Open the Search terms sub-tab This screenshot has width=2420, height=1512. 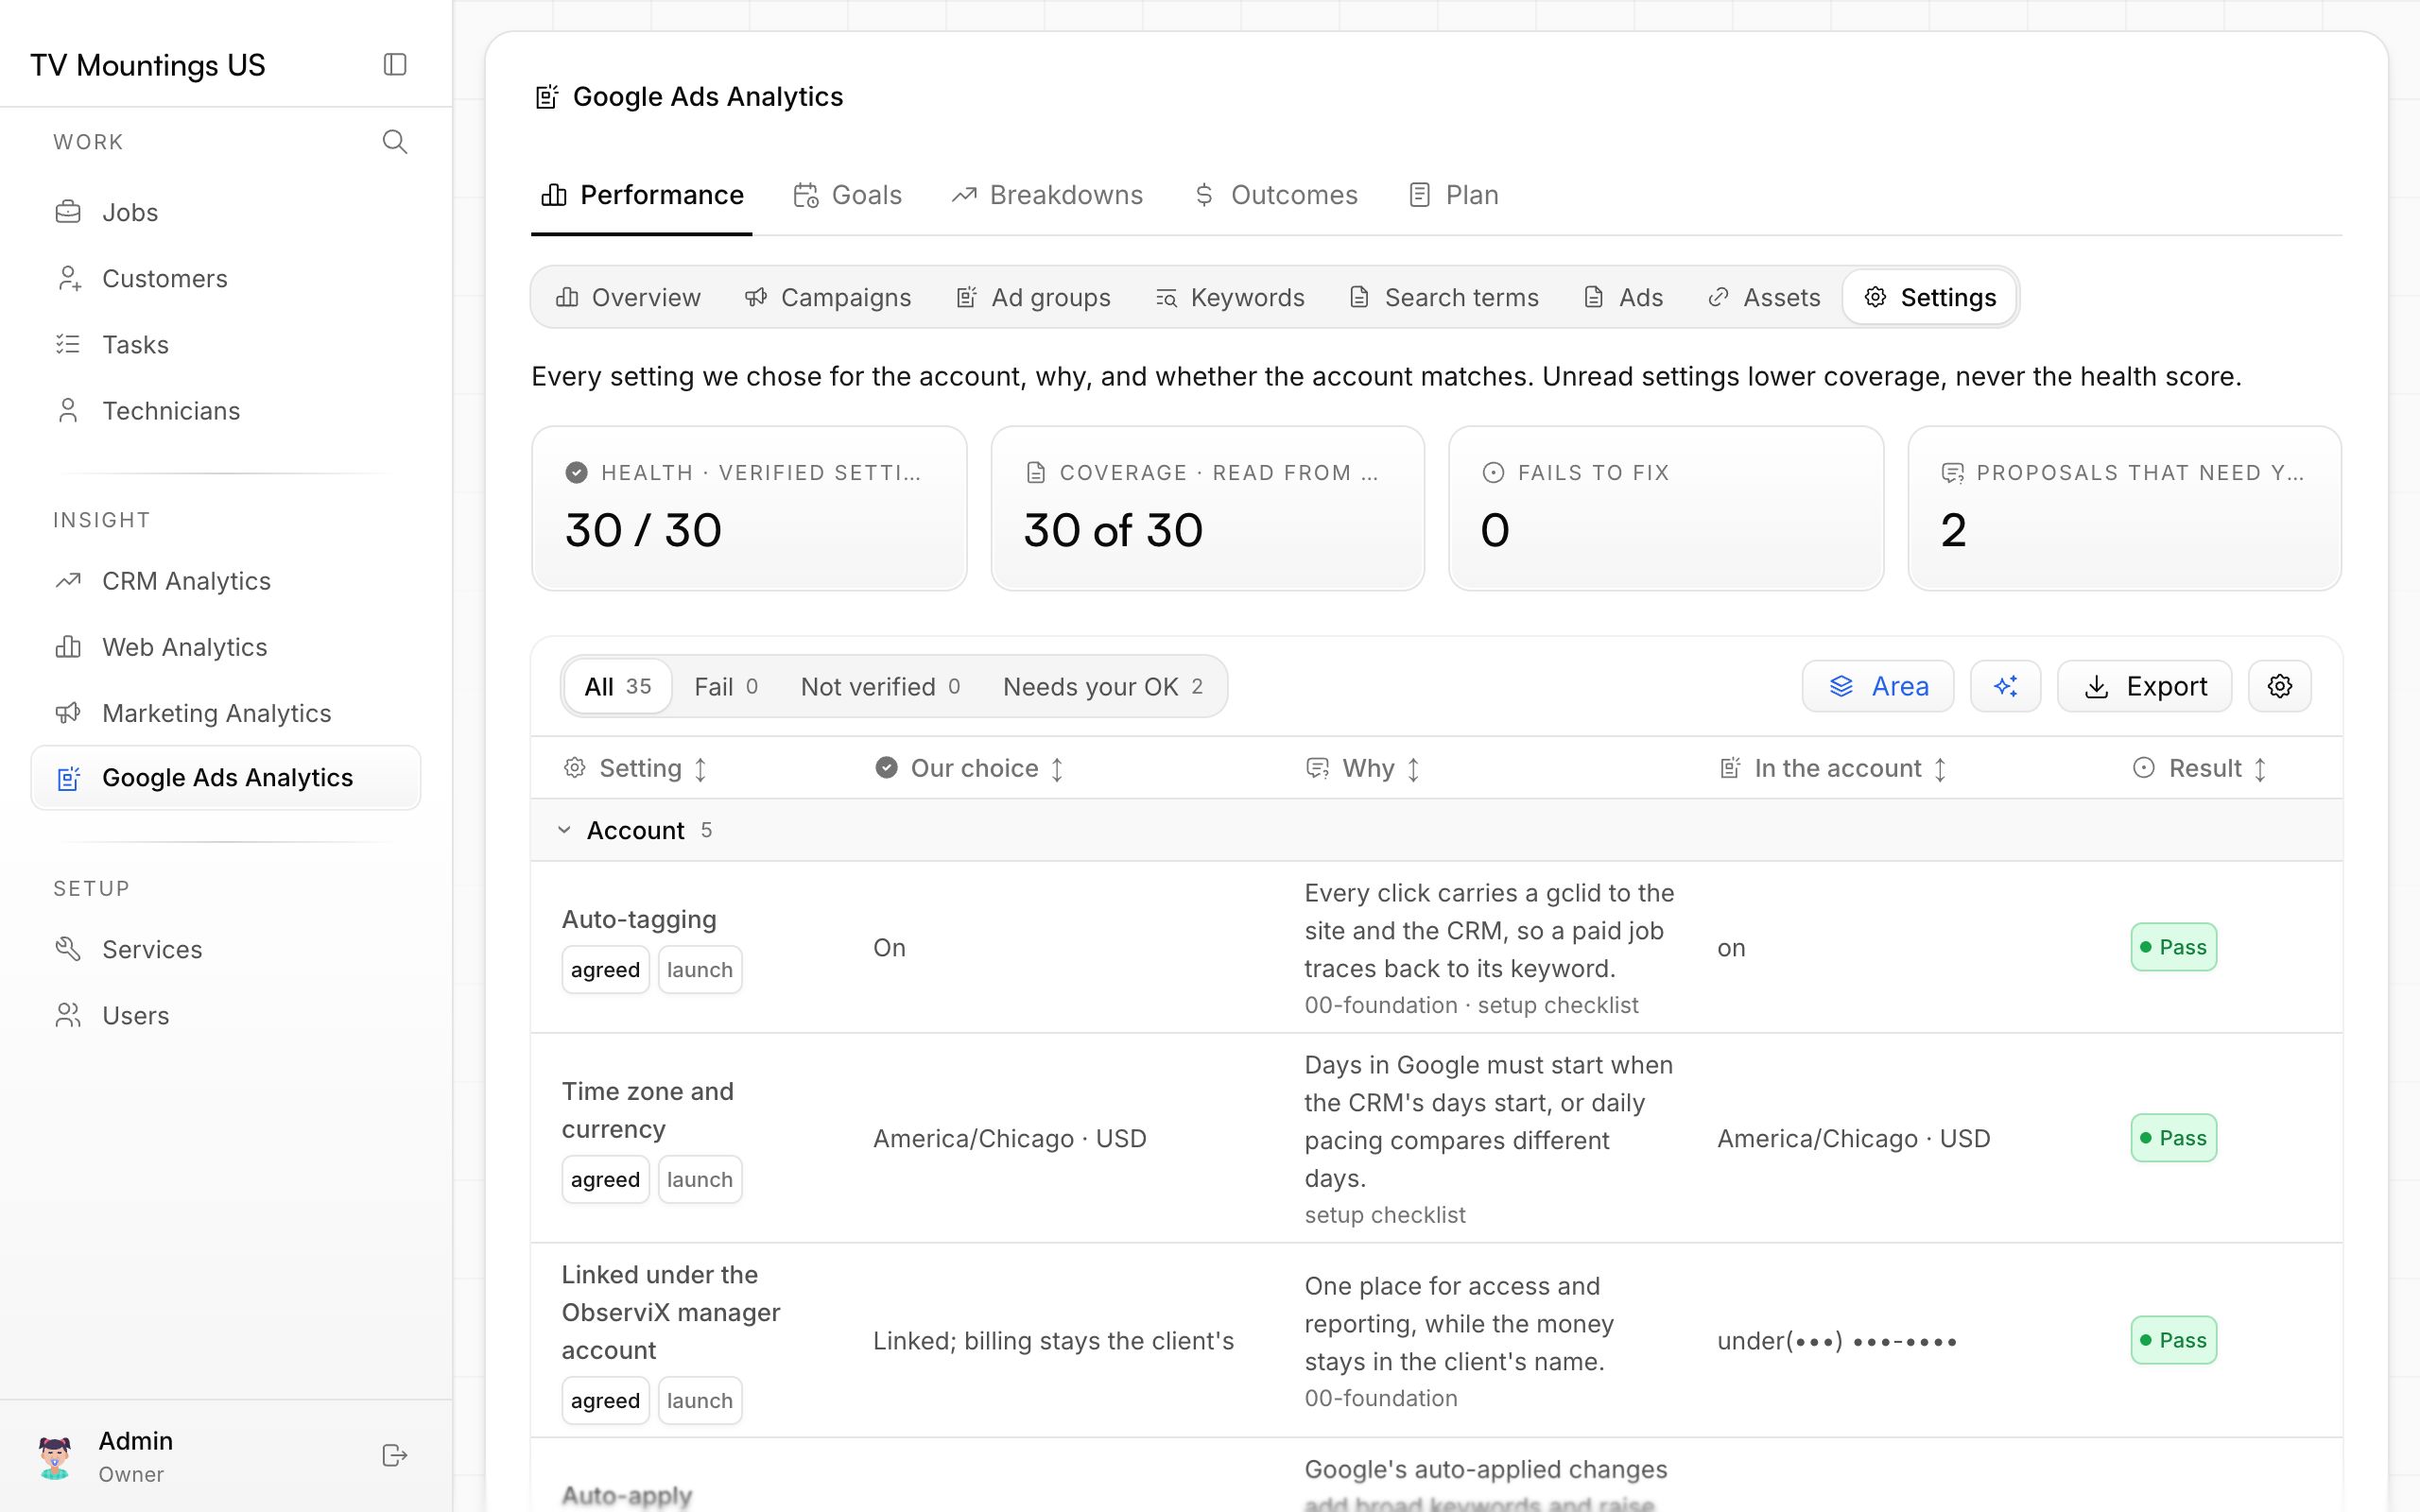pos(1444,297)
